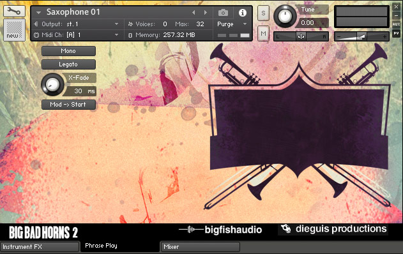Screen dimensions: 403x254
Task: Toggle the AUX sends button
Action: tap(396, 24)
